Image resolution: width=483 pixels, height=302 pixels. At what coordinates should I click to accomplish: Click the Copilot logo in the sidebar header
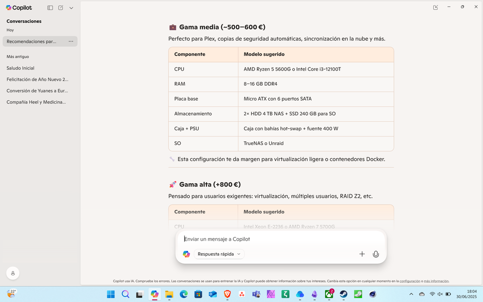(x=19, y=8)
